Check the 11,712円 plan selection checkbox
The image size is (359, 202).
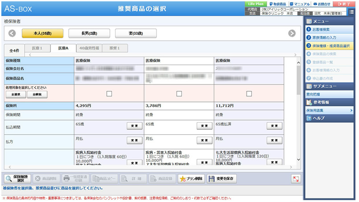[x=249, y=94]
